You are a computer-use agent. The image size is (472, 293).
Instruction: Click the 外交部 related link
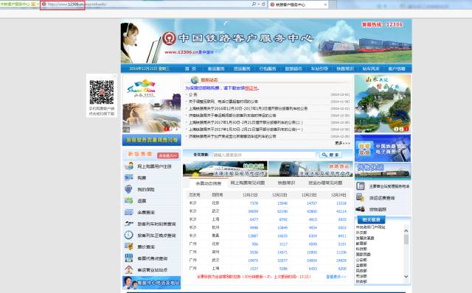pyautogui.click(x=361, y=233)
